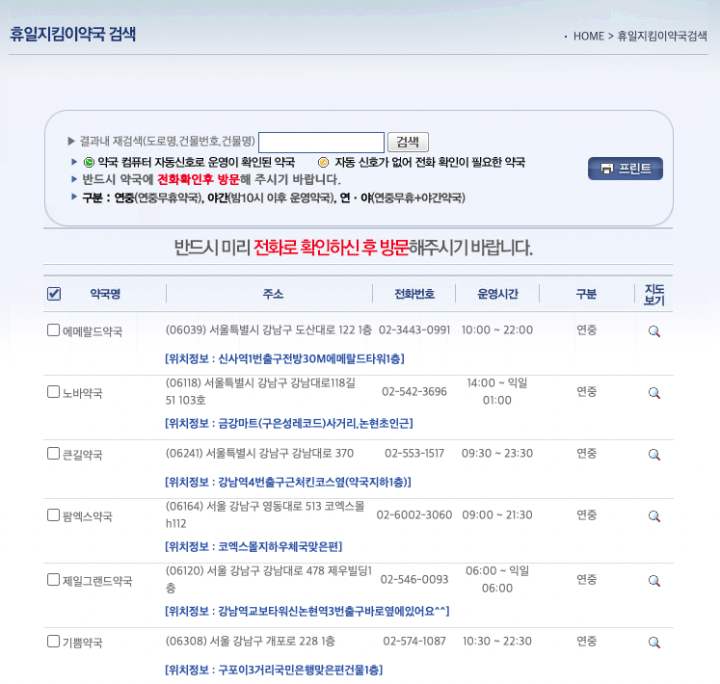Click address 강남구 개포로 228 1층
This screenshot has width=720, height=684.
(251, 641)
